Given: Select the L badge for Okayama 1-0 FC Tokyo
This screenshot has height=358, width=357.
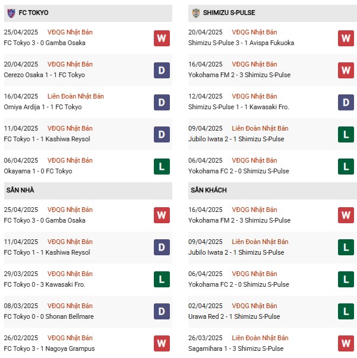Looking at the screenshot, I should pos(162,167).
